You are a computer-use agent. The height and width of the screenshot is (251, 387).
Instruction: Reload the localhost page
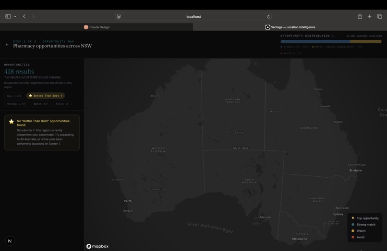pos(268,17)
